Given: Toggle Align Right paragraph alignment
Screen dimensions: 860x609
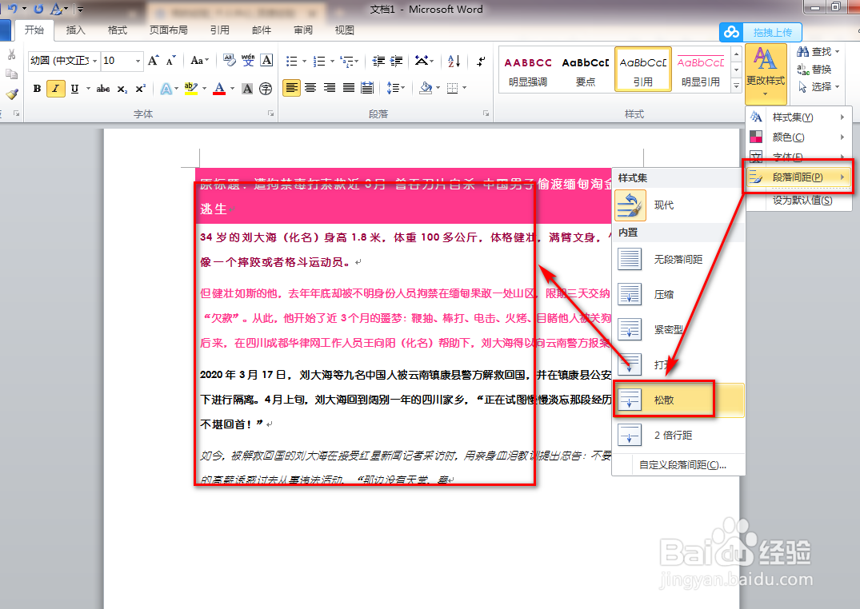Looking at the screenshot, I should tap(329, 88).
